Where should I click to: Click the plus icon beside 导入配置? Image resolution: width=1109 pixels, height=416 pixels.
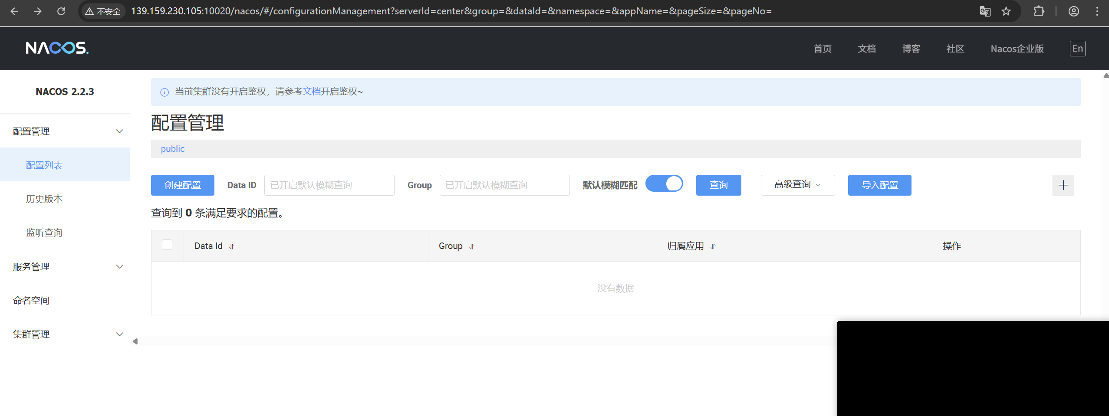(x=1063, y=185)
